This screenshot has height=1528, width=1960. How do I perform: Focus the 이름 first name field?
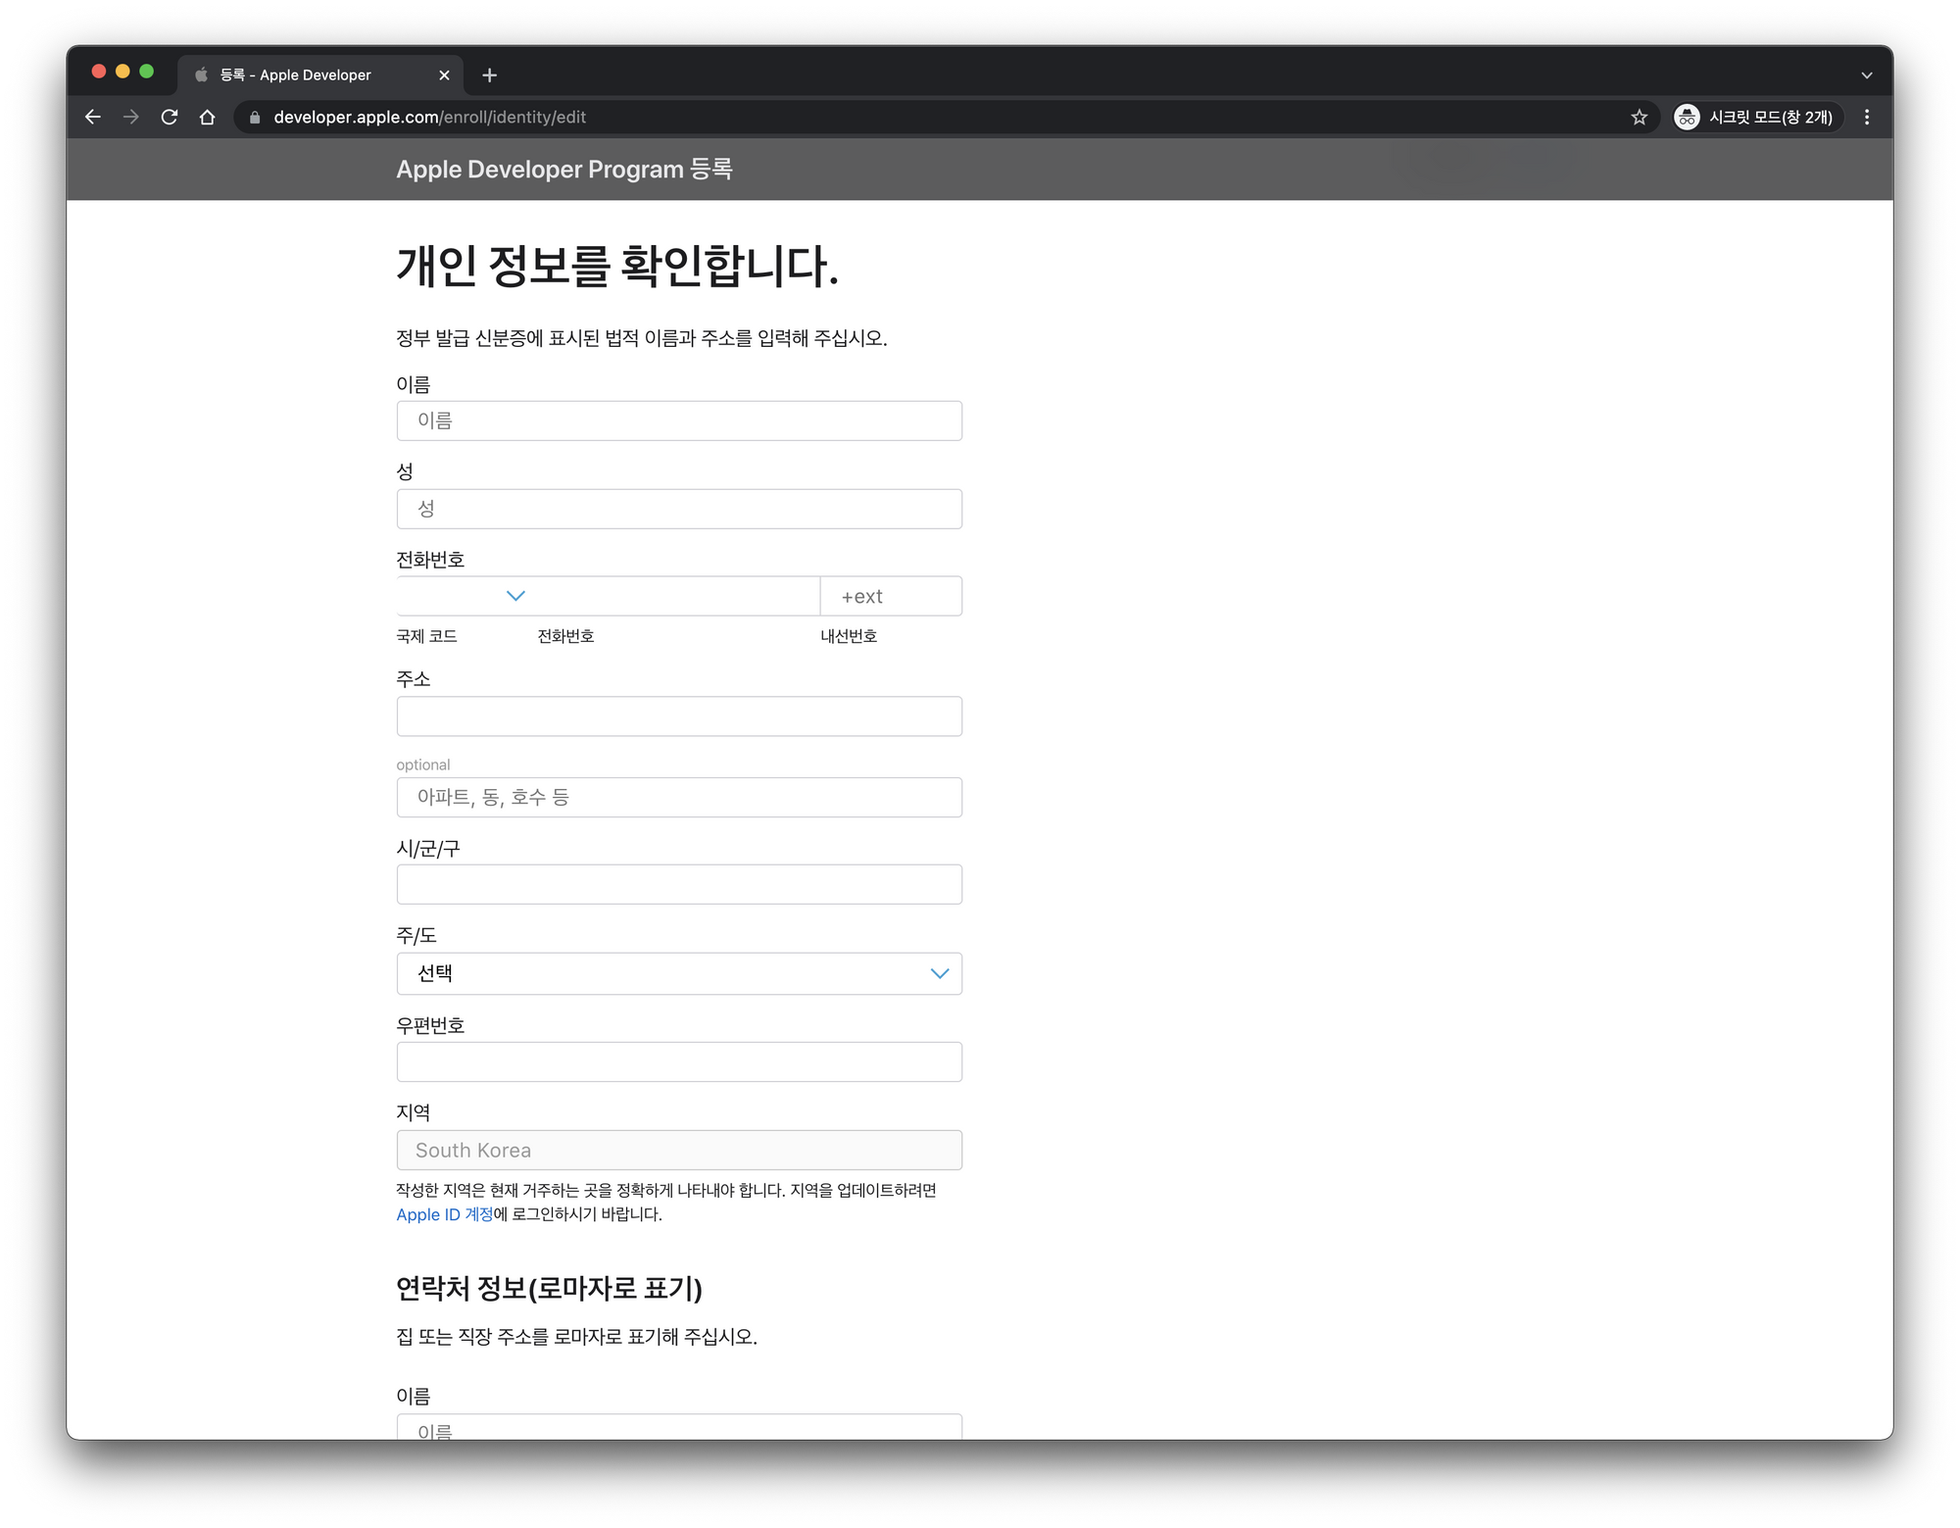(679, 420)
